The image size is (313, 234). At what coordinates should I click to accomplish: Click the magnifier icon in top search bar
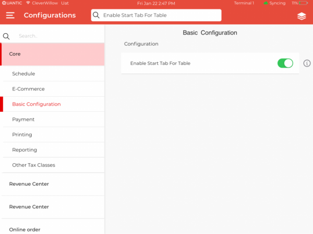pyautogui.click(x=96, y=16)
